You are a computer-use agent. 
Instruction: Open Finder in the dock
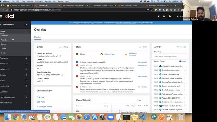[8, 117]
